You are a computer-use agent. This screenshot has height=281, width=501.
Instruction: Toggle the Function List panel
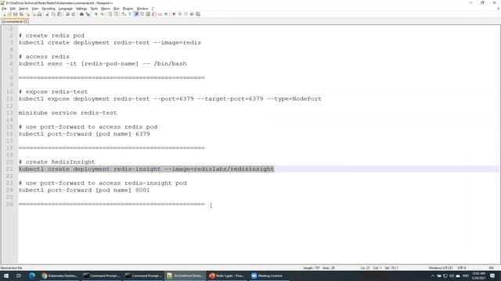[154, 14]
